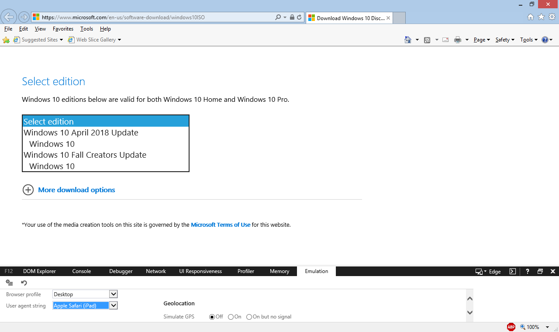The height and width of the screenshot is (332, 559).
Task: Open the menu bar Help menu
Action: click(105, 29)
